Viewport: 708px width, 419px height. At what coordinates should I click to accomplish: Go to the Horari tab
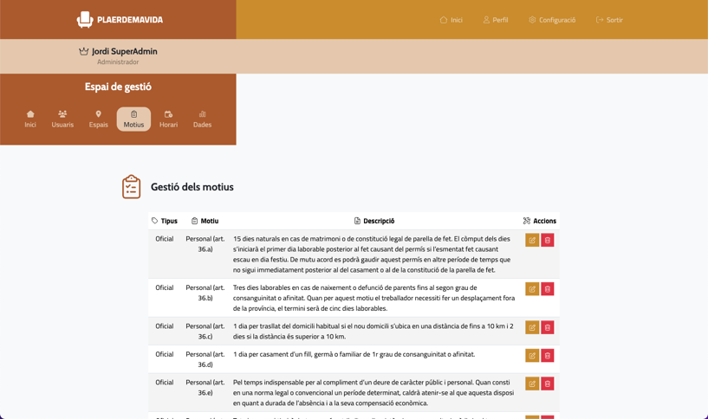pyautogui.click(x=168, y=119)
